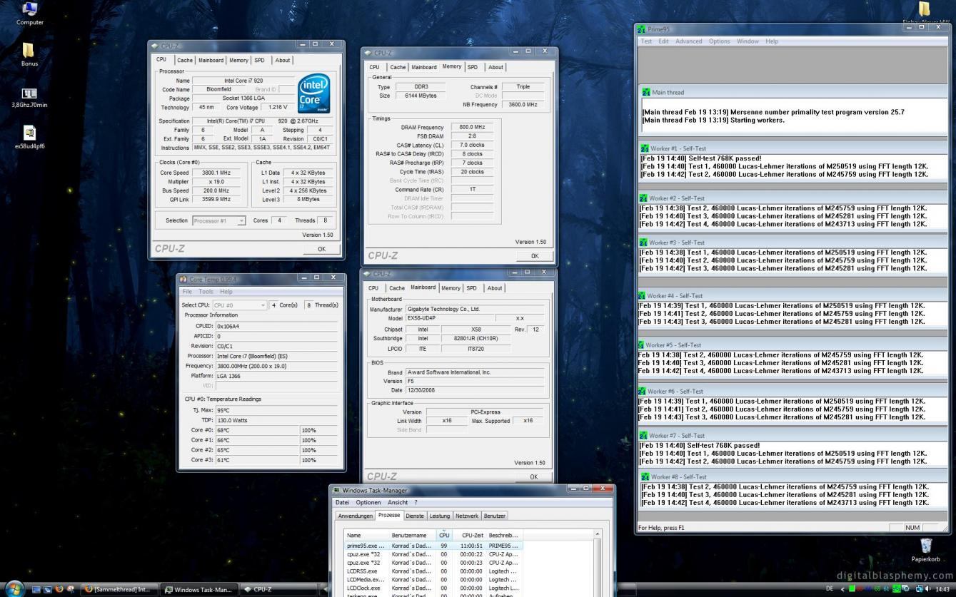This screenshot has height=597, width=956.
Task: Open the File menu in Core Temp
Action: [x=187, y=292]
